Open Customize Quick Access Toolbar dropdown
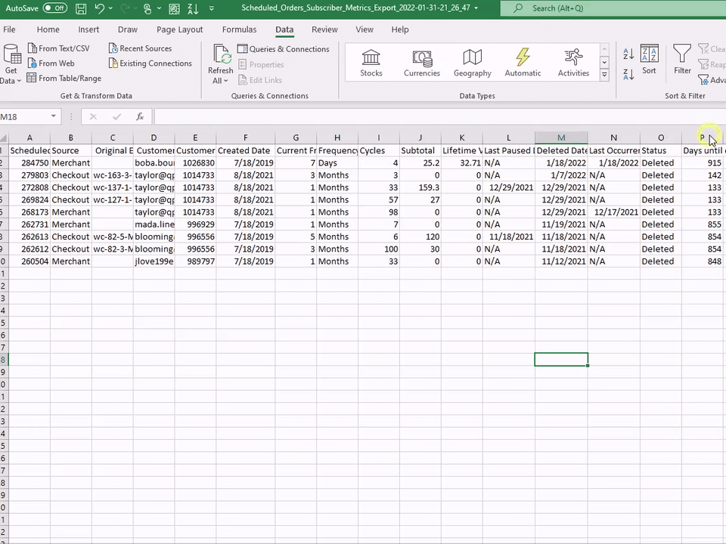The height and width of the screenshot is (544, 726). [x=212, y=8]
